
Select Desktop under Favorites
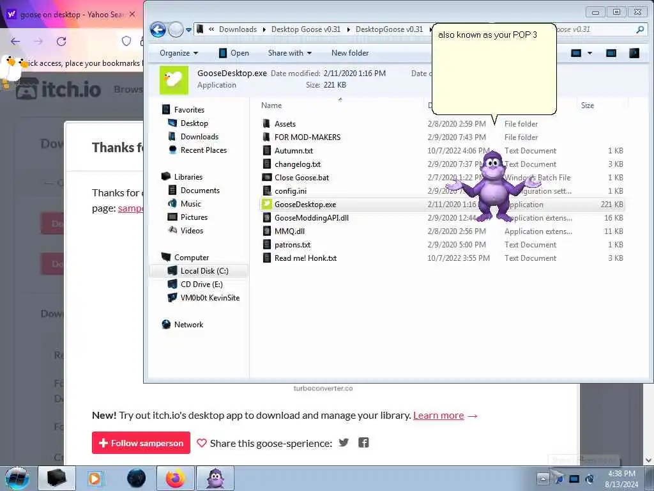(194, 123)
